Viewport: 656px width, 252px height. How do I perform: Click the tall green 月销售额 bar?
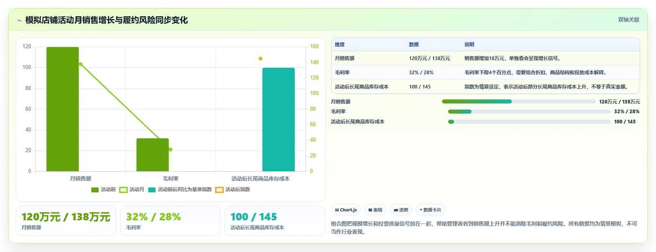pos(63,109)
